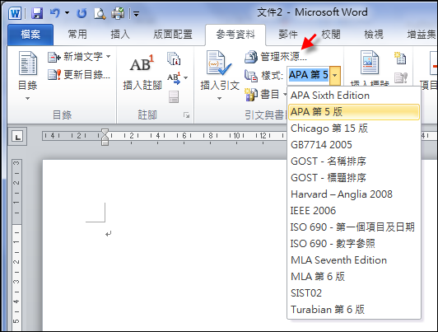This screenshot has height=332, width=438.
Task: Click the tab stop selector button
Action: pyautogui.click(x=17, y=137)
